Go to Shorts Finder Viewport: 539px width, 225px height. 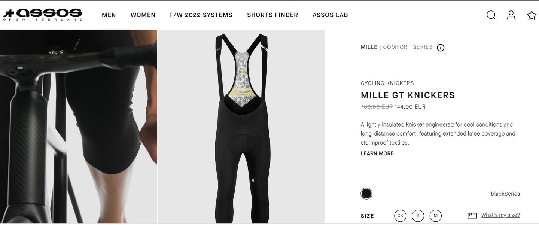[272, 15]
